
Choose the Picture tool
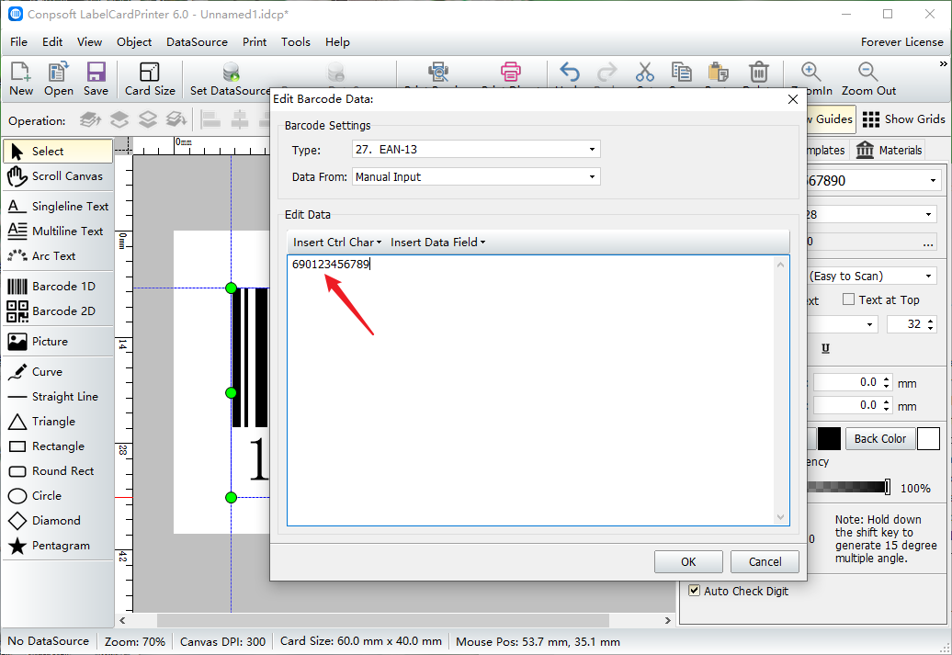[x=58, y=341]
